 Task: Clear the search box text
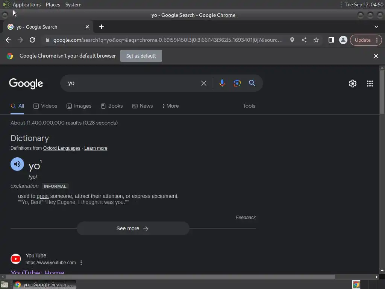(203, 83)
